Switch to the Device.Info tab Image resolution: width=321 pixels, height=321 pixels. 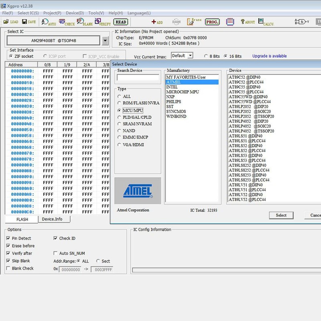point(54,219)
